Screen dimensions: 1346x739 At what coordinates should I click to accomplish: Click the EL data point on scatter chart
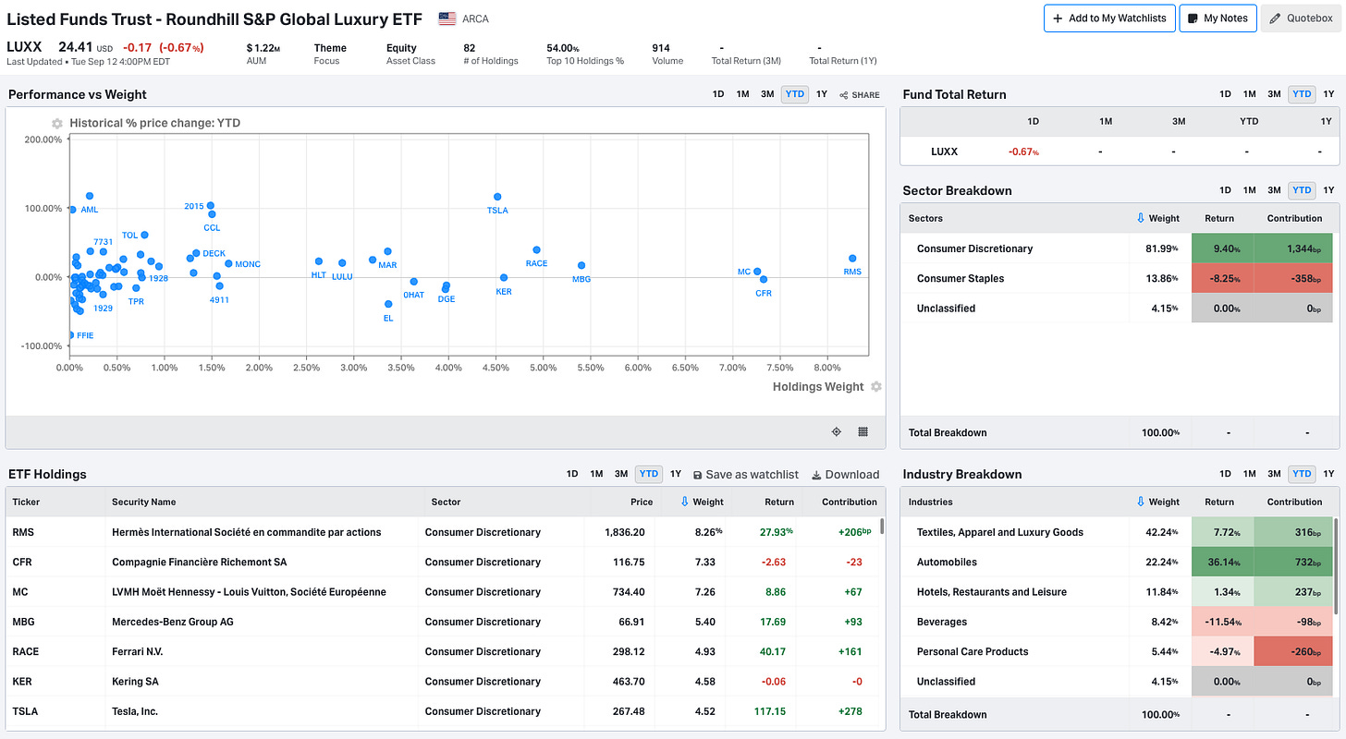coord(388,304)
